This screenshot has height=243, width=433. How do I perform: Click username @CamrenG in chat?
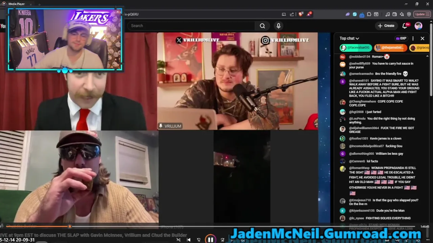(357, 161)
